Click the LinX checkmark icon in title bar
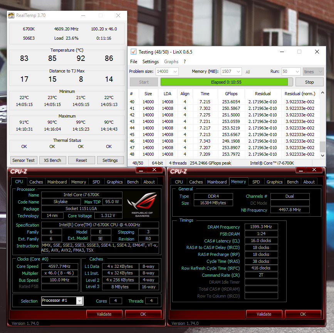 [134, 52]
